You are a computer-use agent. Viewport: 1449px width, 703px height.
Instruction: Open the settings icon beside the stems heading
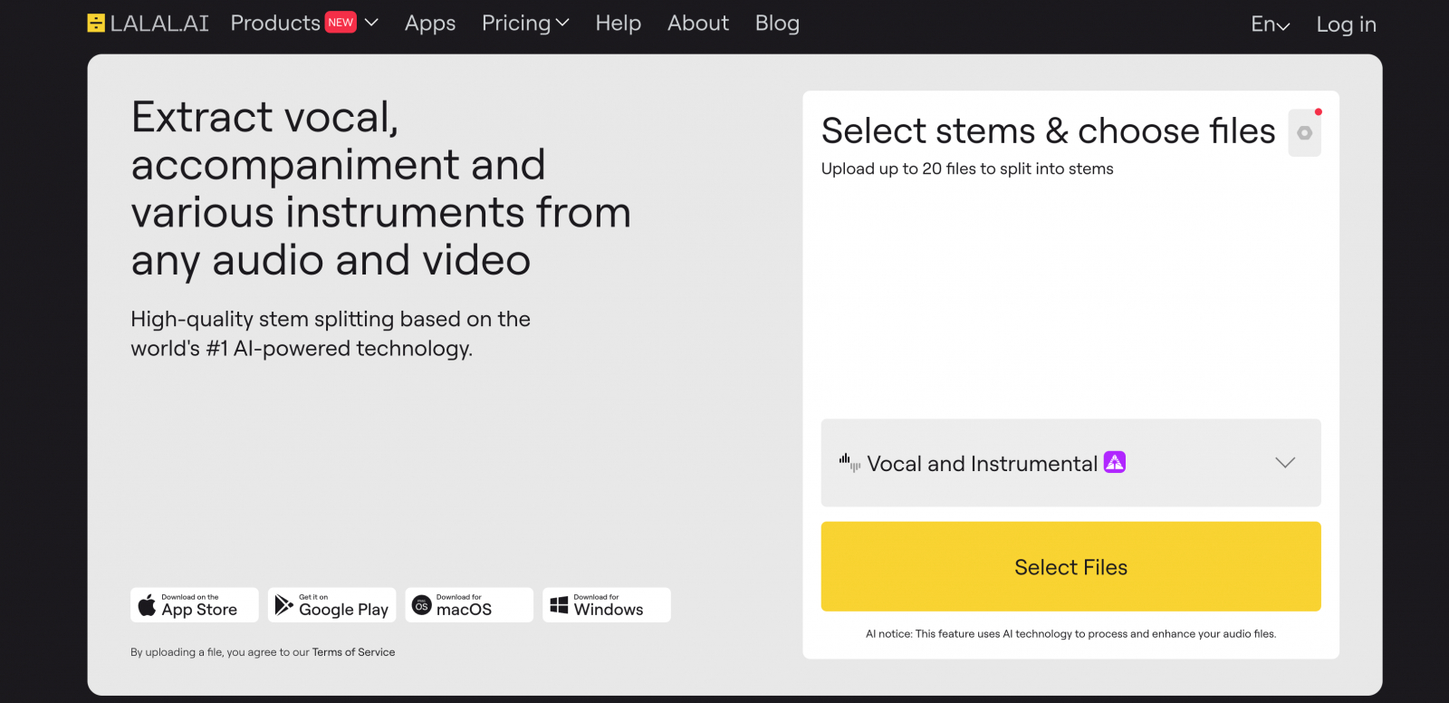click(x=1304, y=133)
